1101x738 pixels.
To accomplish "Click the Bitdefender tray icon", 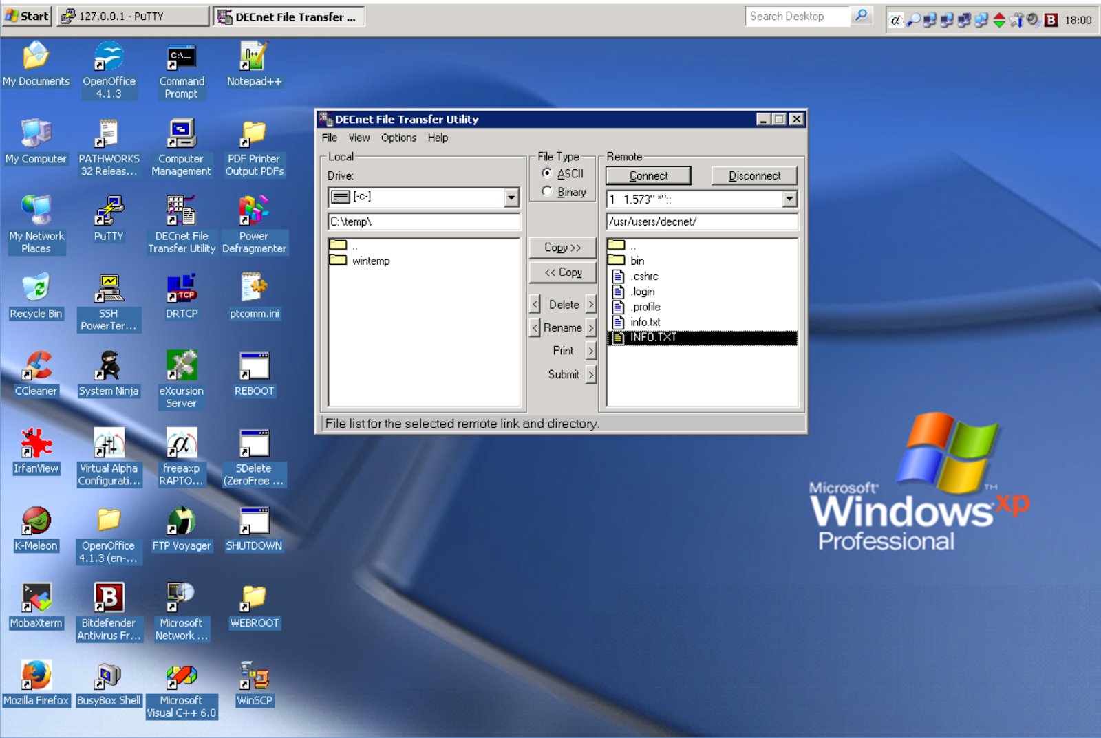I will tap(1050, 20).
